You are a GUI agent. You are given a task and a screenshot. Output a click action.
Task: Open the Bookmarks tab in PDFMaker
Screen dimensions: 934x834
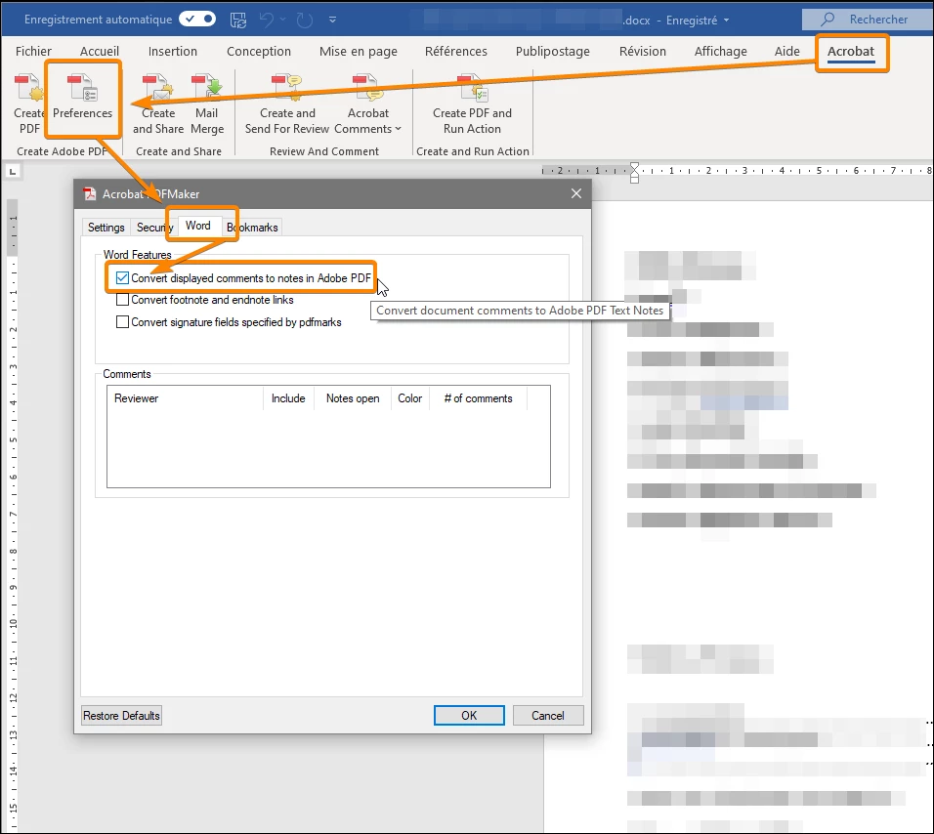pos(252,228)
